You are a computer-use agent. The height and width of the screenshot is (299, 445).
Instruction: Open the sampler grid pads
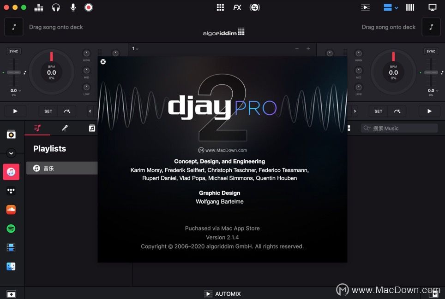click(220, 7)
